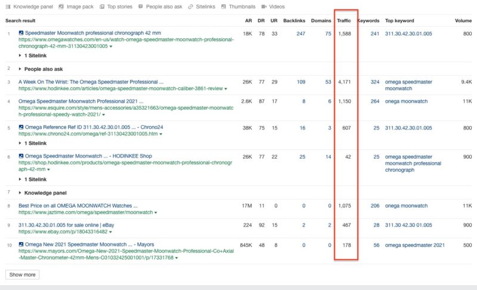Select the Image pack filter label

pos(80,7)
